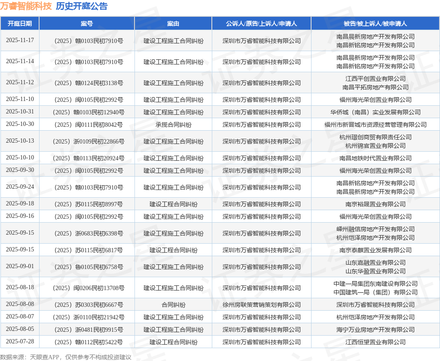
Task: Click date cell 2025-08-08
Action: tap(20, 304)
